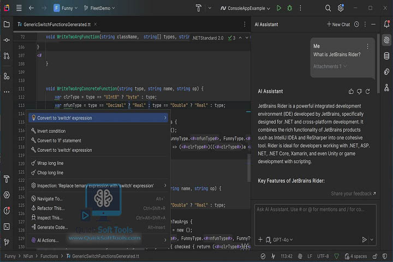Expand Attachments 1 in the message

(330, 67)
